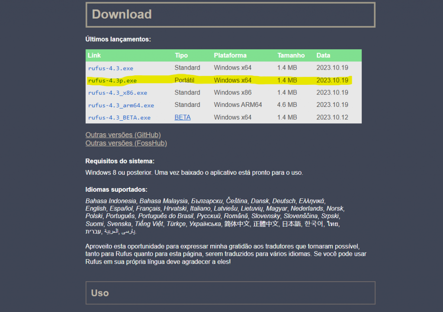
Task: Select the Windows ARM64 platform cell
Action: 238,105
